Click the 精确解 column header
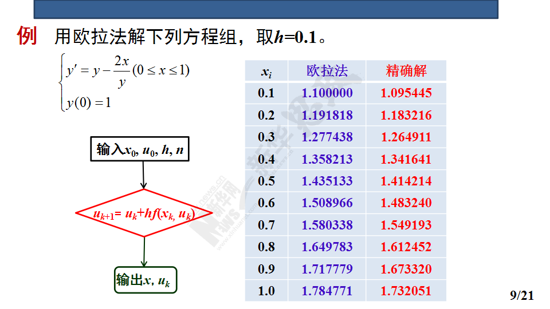Image resolution: width=550 pixels, height=309 pixels. (x=406, y=71)
